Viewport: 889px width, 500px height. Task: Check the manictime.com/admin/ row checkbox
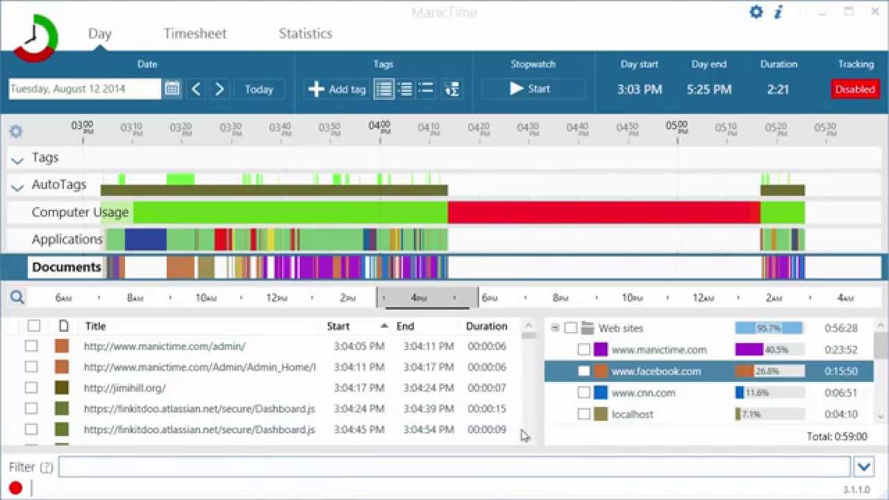click(31, 346)
